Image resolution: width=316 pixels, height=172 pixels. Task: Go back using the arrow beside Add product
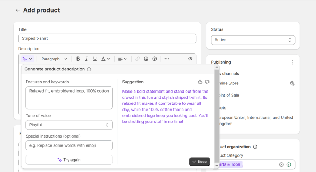point(18,10)
